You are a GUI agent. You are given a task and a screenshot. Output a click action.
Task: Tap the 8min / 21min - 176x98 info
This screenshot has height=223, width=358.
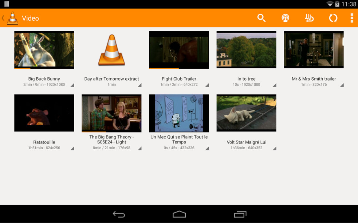pyautogui.click(x=112, y=148)
